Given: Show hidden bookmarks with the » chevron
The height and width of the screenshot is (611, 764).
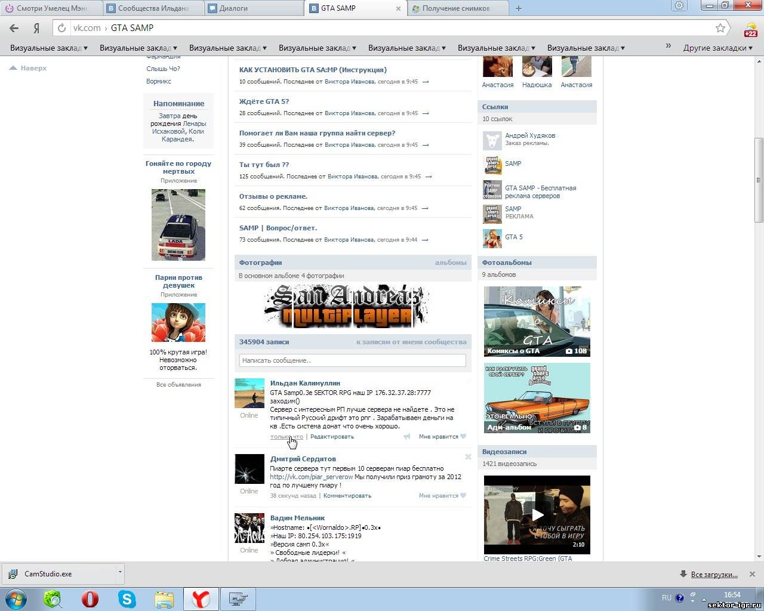Looking at the screenshot, I should pyautogui.click(x=668, y=47).
